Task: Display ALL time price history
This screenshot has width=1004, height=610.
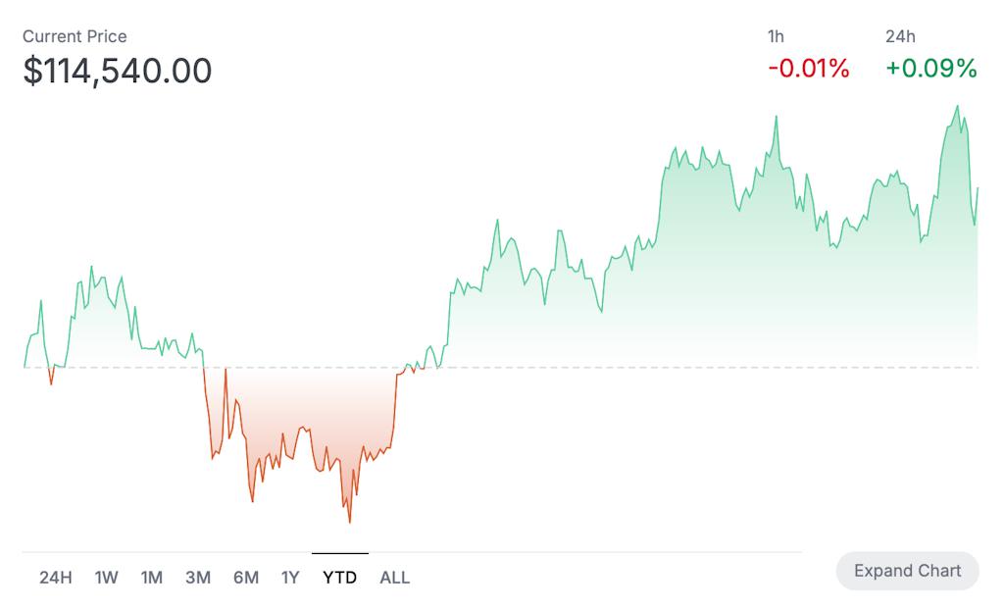Action: point(394,578)
